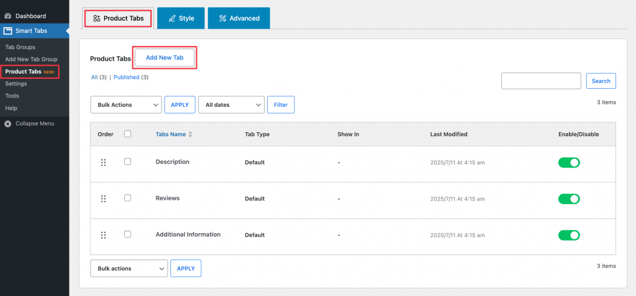Image resolution: width=636 pixels, height=296 pixels.
Task: Click the top 3 items count
Action: point(606,102)
